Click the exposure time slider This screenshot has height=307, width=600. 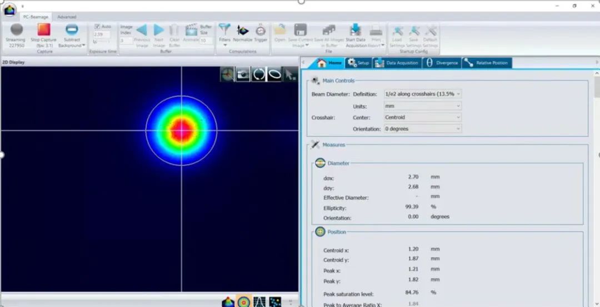tap(102, 42)
